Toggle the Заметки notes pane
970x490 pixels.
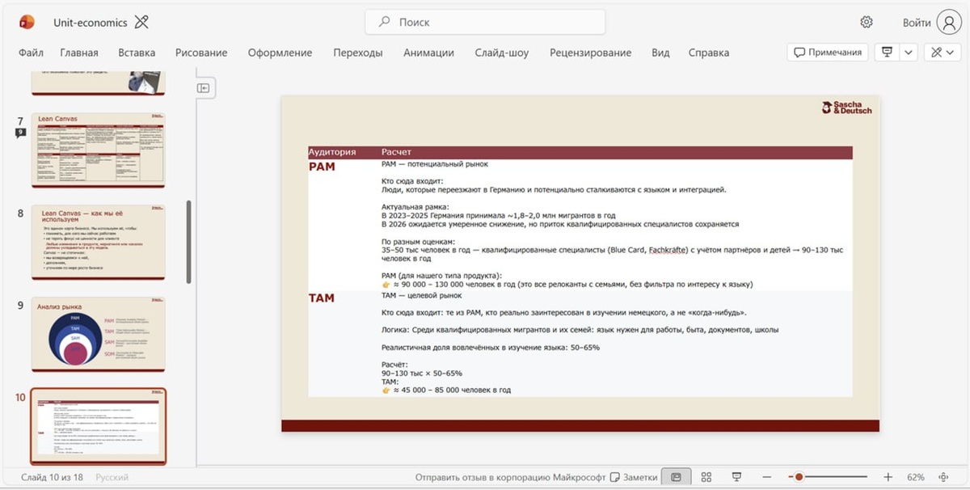[x=633, y=477]
